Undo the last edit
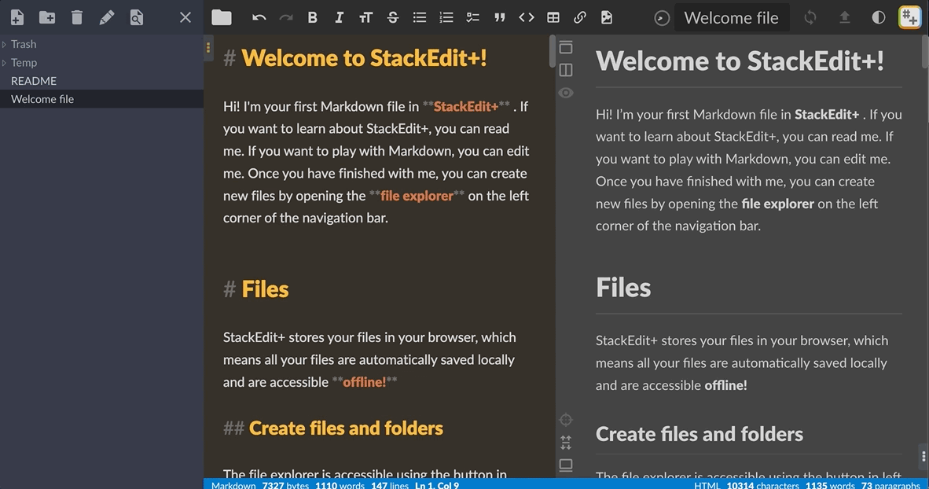929x489 pixels. tap(259, 17)
